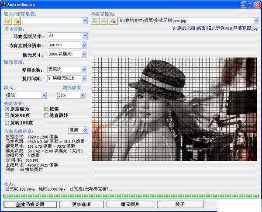Click the second source image toolbar icon
Image resolution: width=262 pixels, height=212 pixels.
[x=104, y=21]
